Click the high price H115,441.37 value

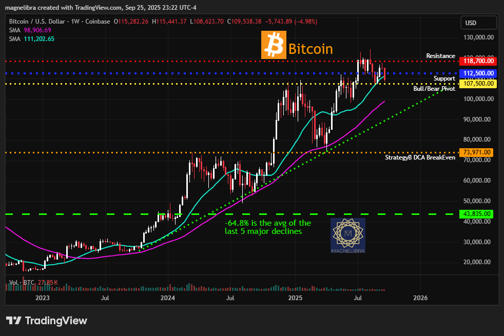(x=169, y=22)
